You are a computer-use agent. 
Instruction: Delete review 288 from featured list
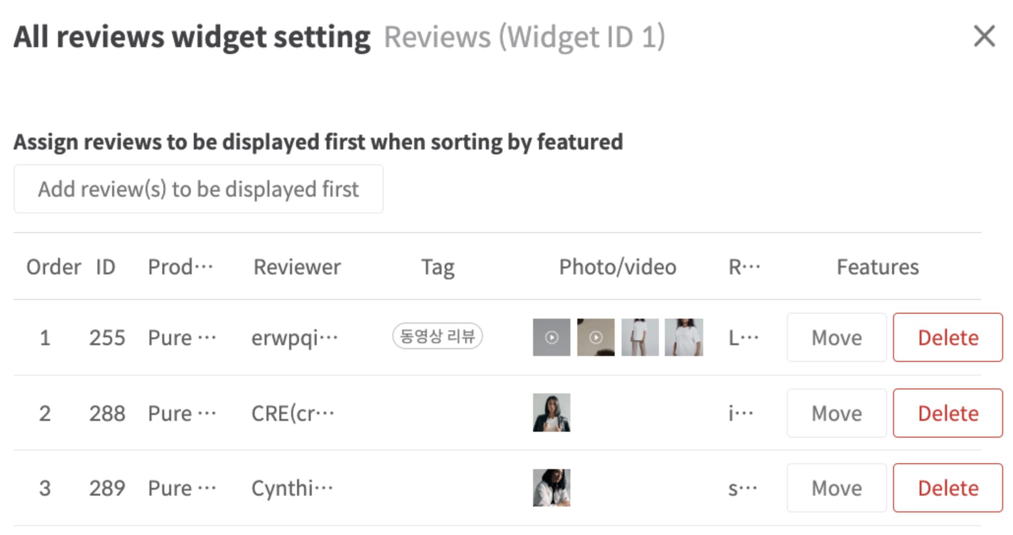click(x=948, y=413)
